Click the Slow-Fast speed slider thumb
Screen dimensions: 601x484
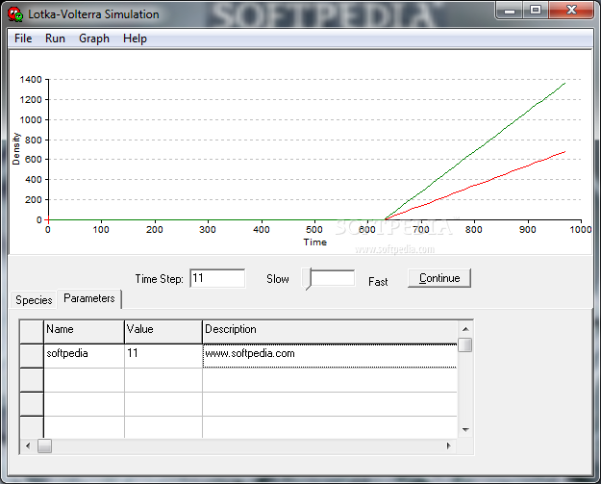307,279
